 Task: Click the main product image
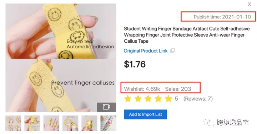61,58
